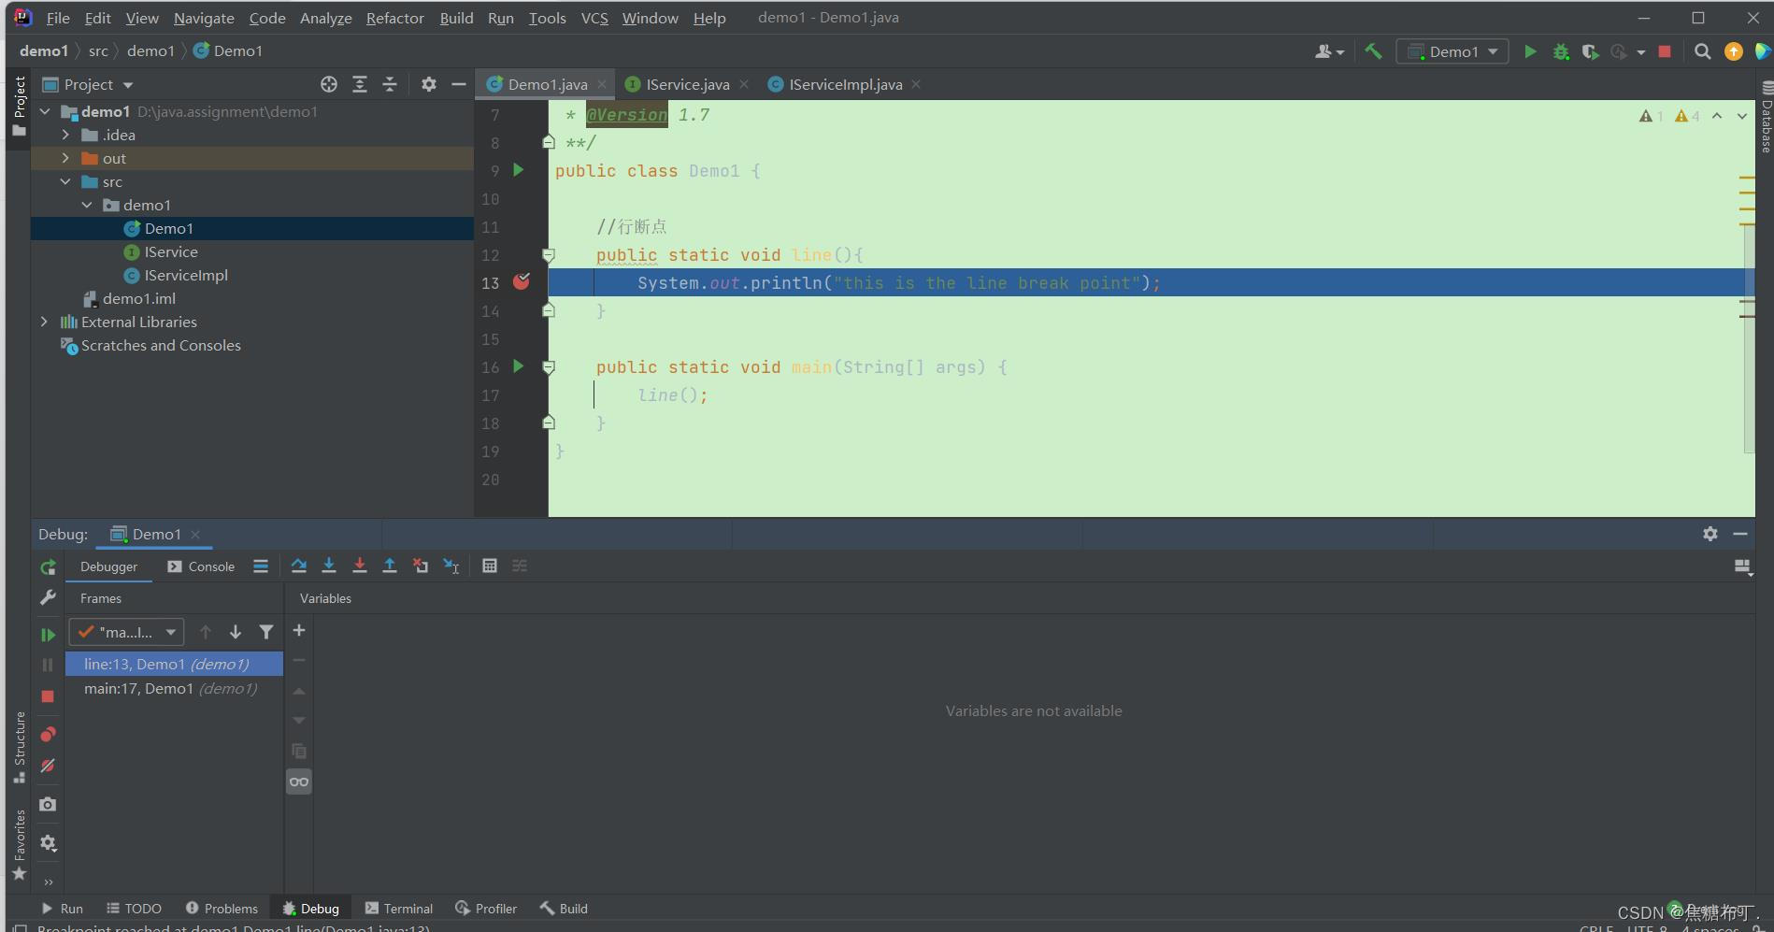Expand External Libraries node

[x=45, y=322]
